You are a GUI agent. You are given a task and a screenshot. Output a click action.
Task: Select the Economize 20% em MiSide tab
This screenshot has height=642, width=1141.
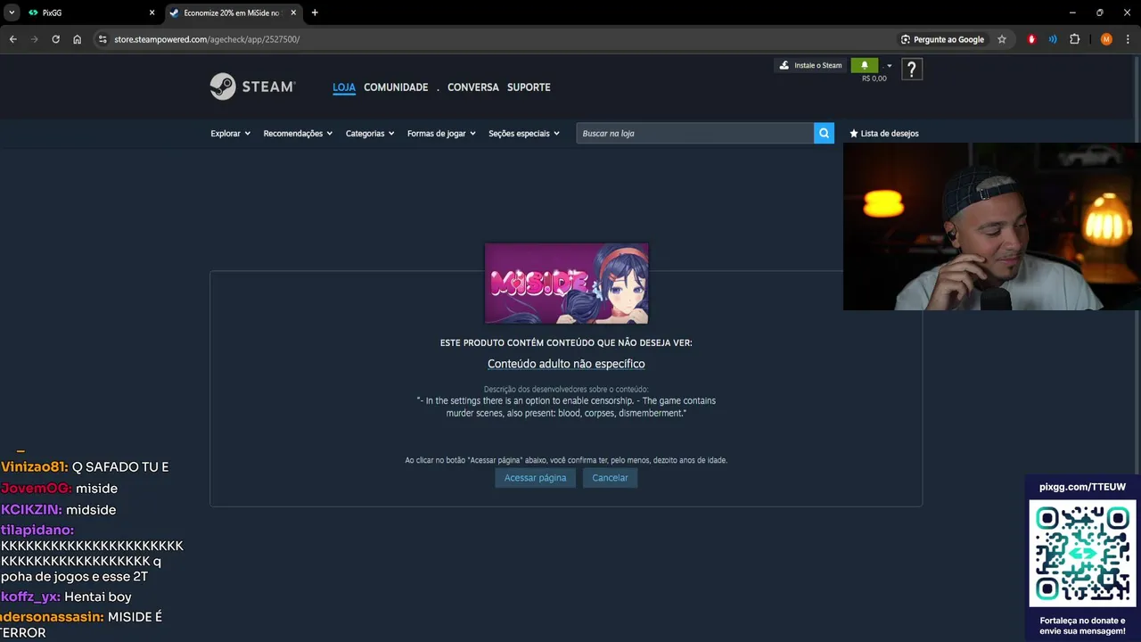[232, 12]
